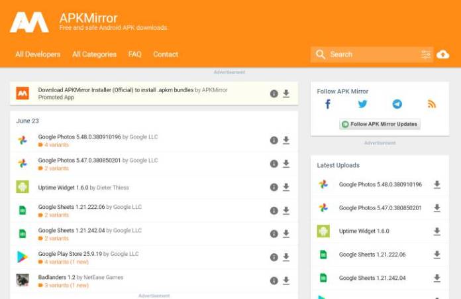Open Download APKMirror Installer (Official) link

point(116,90)
